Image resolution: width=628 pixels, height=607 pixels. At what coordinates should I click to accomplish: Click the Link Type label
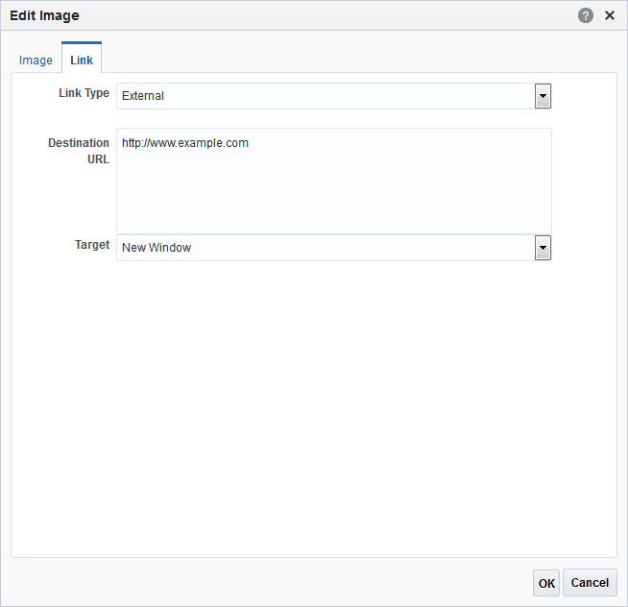tap(85, 93)
